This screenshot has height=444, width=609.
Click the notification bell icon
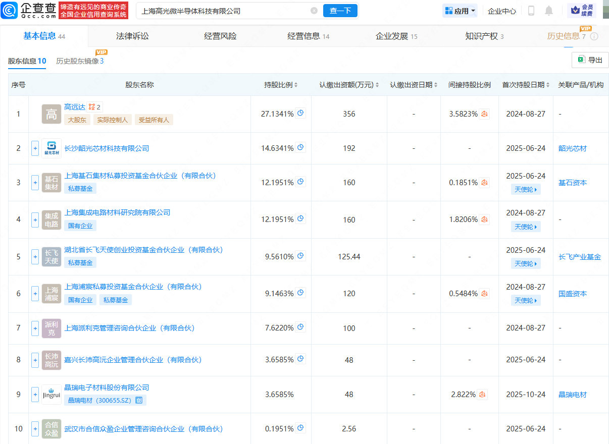pos(549,11)
